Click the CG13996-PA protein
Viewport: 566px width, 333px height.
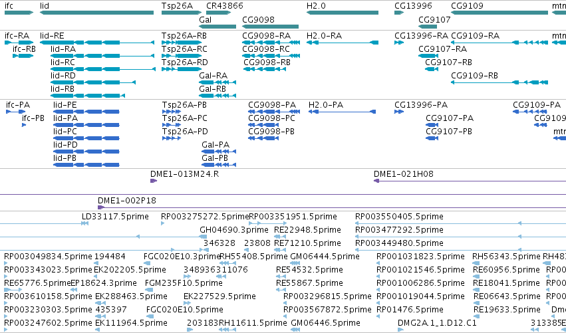399,112
